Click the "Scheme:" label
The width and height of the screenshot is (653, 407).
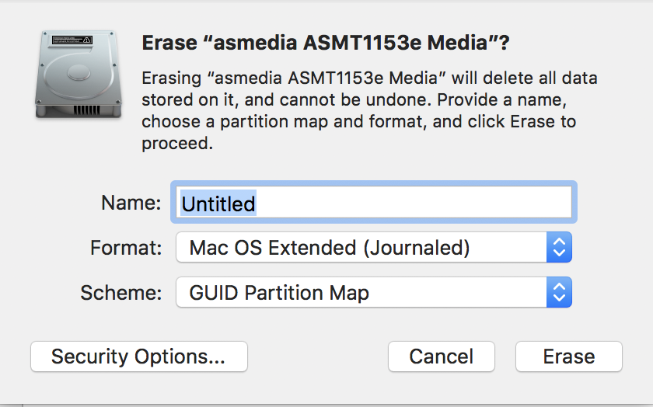coord(121,293)
